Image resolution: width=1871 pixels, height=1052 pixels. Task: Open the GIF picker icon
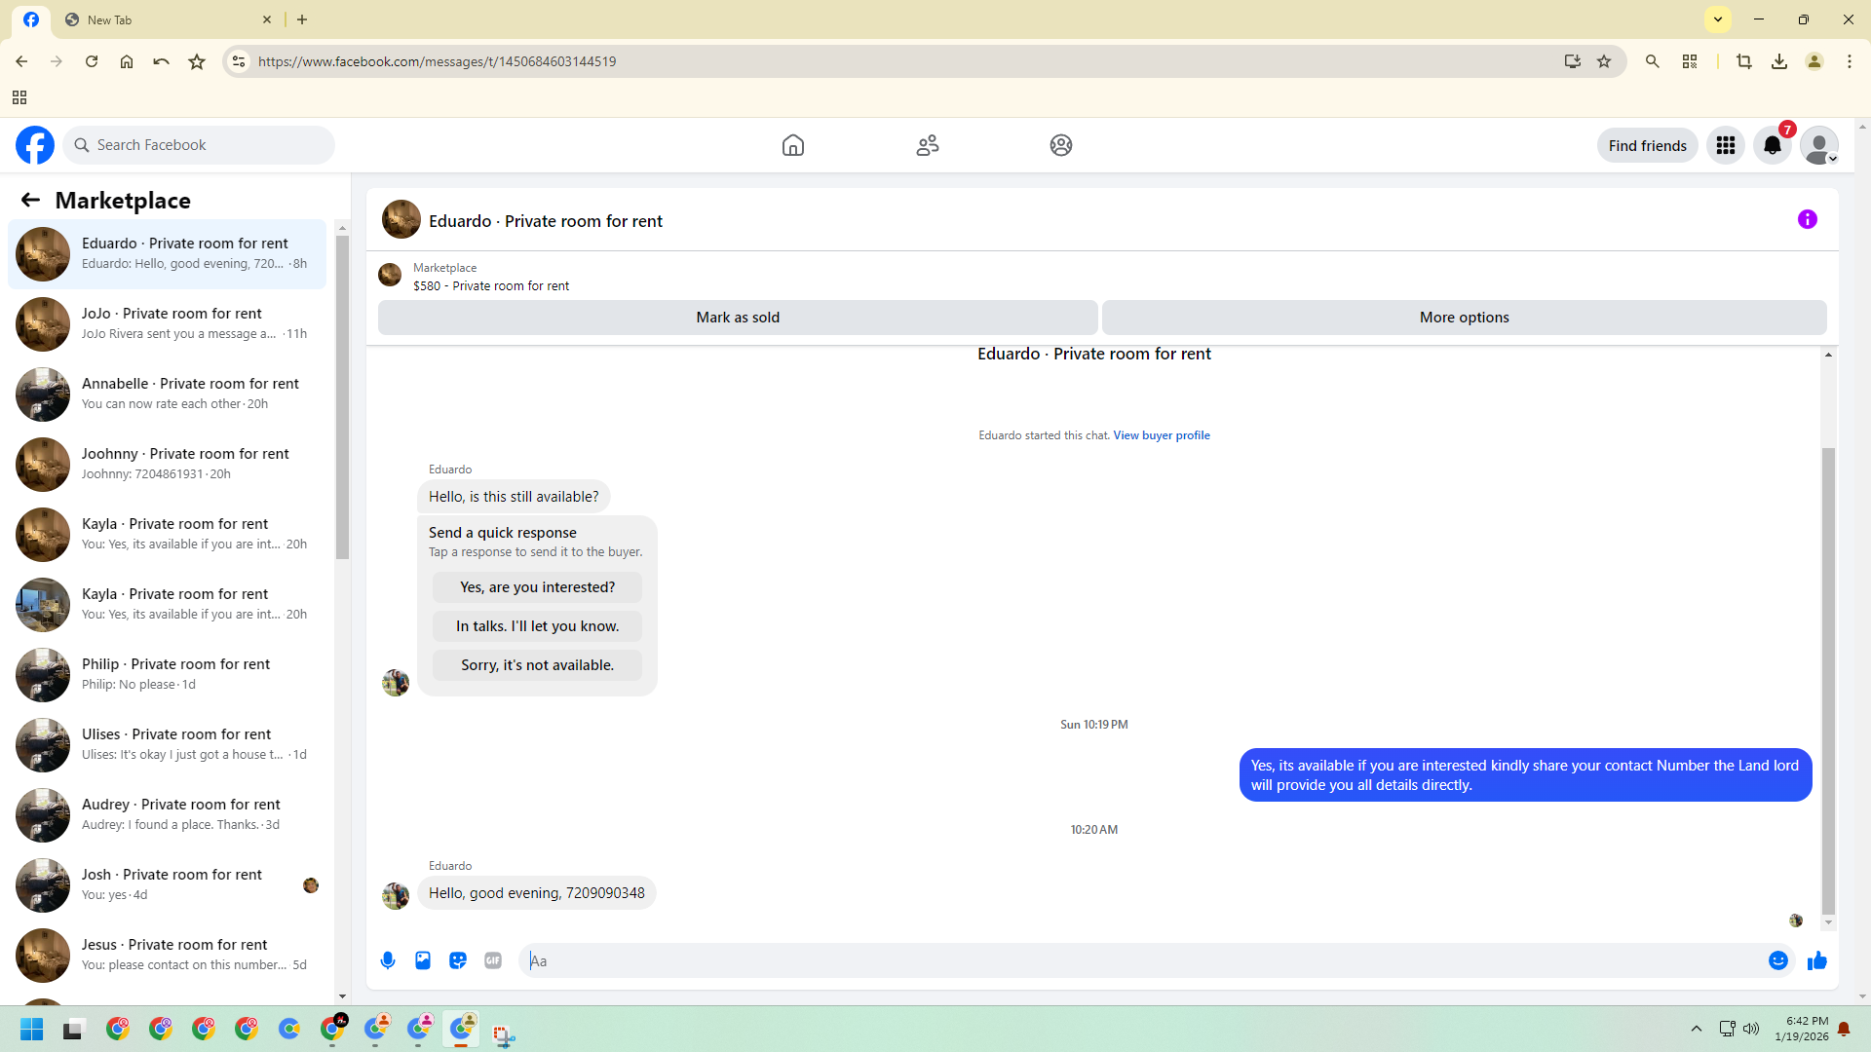pyautogui.click(x=493, y=960)
